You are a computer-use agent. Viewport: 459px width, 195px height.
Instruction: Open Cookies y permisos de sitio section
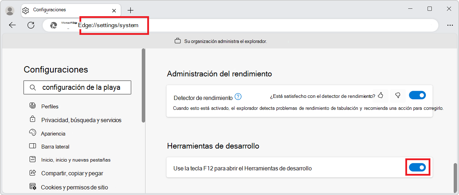(x=74, y=187)
